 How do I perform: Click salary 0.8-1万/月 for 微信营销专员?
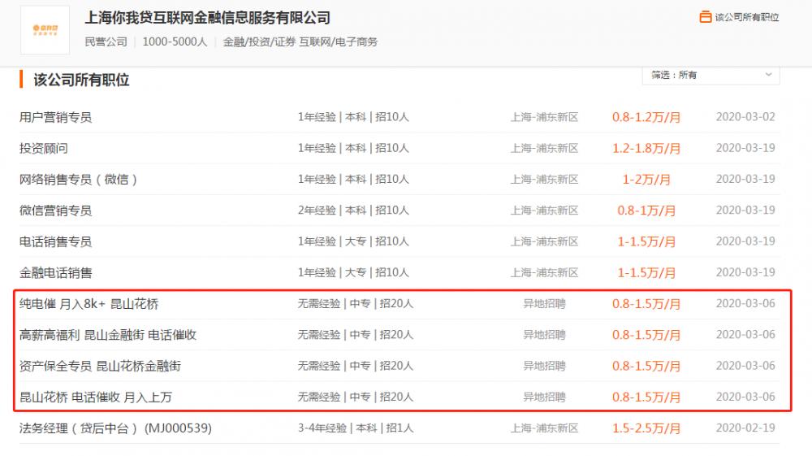coord(646,211)
